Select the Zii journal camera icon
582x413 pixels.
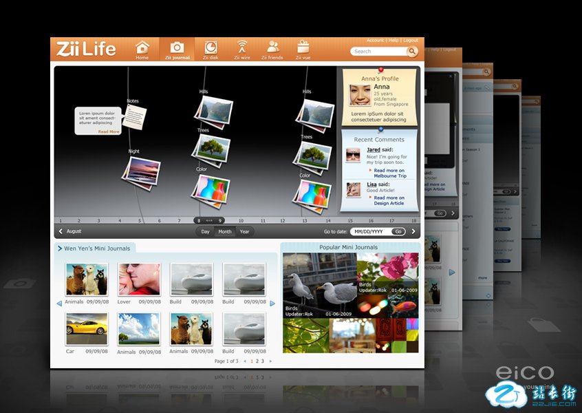click(x=177, y=47)
